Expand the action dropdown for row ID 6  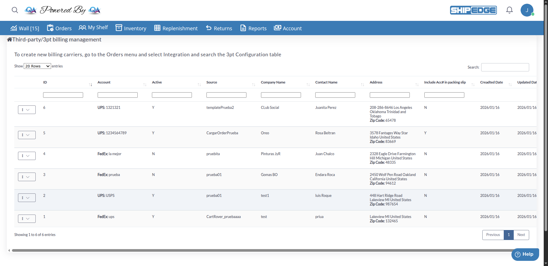pos(27,109)
